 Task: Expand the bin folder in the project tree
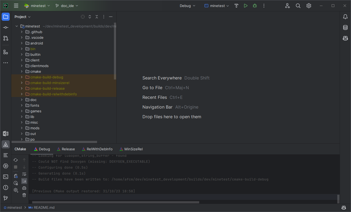(22, 49)
